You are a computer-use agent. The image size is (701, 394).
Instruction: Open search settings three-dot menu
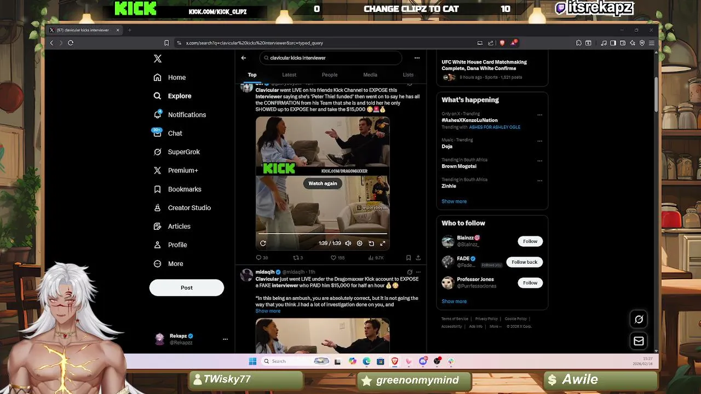click(417, 57)
